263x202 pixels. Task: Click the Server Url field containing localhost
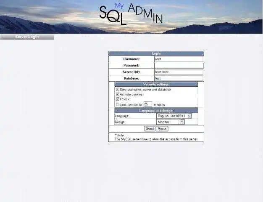pos(179,72)
